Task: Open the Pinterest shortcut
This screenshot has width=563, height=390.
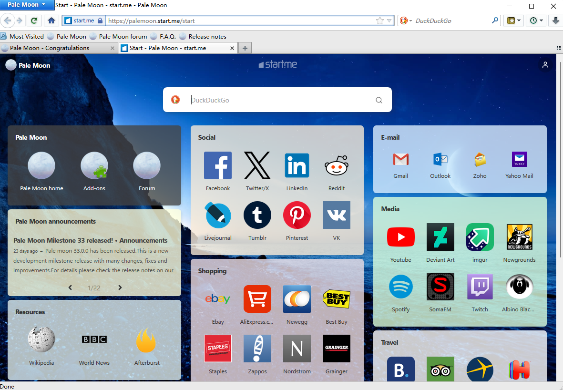Action: coord(297,215)
